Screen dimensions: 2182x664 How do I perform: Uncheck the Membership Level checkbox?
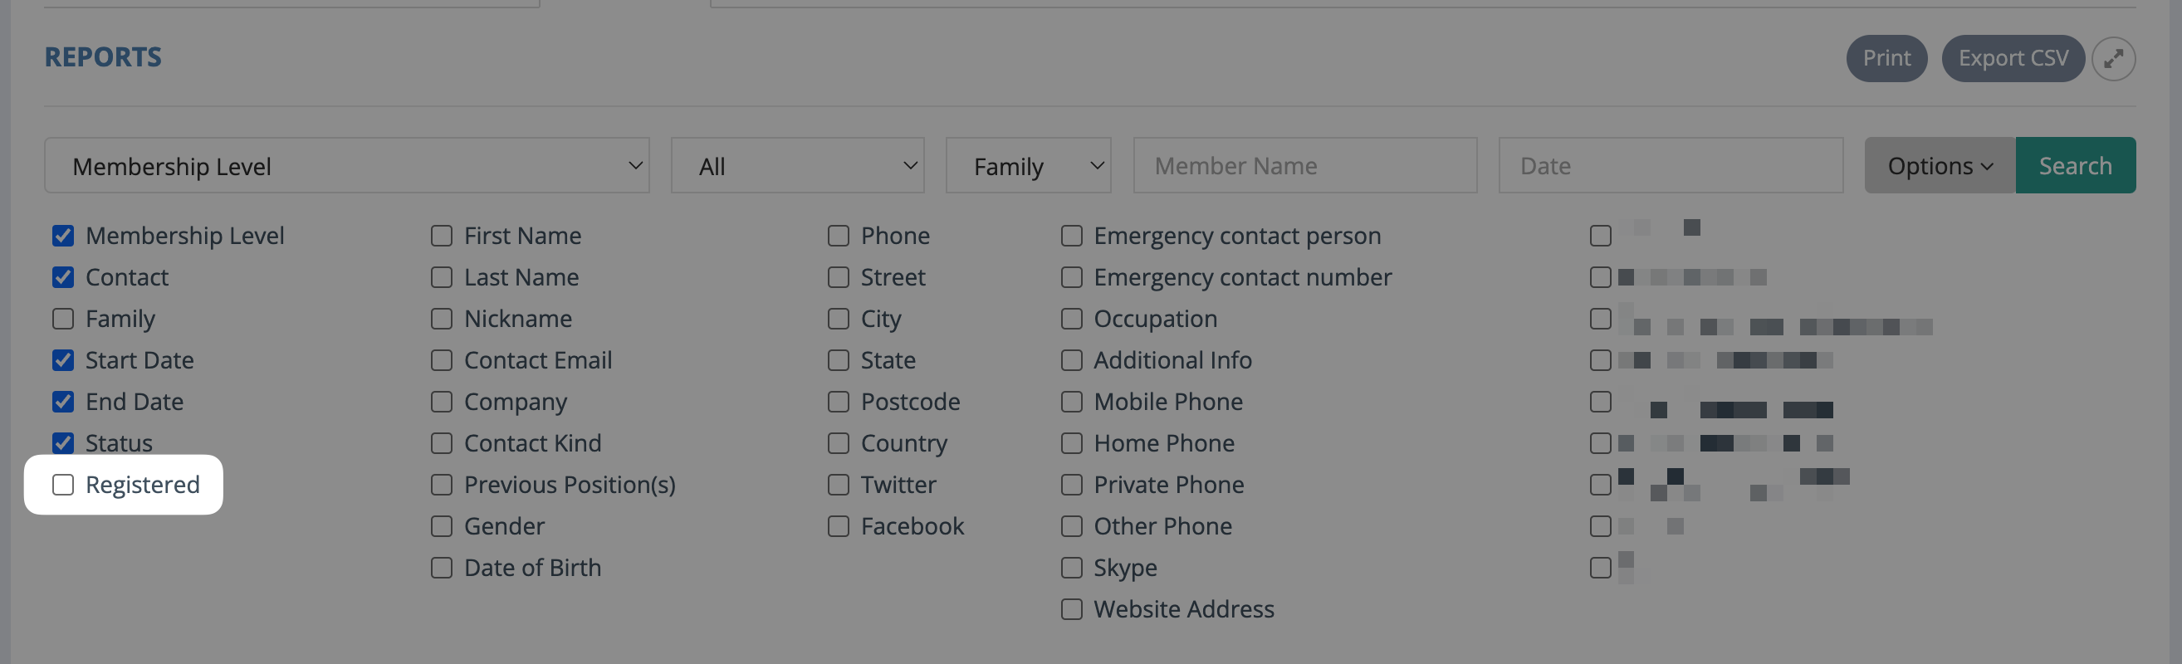[x=64, y=236]
